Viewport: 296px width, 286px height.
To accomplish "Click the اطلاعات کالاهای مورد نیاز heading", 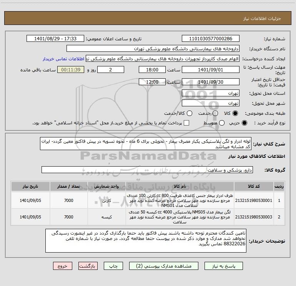I will (x=257, y=156).
